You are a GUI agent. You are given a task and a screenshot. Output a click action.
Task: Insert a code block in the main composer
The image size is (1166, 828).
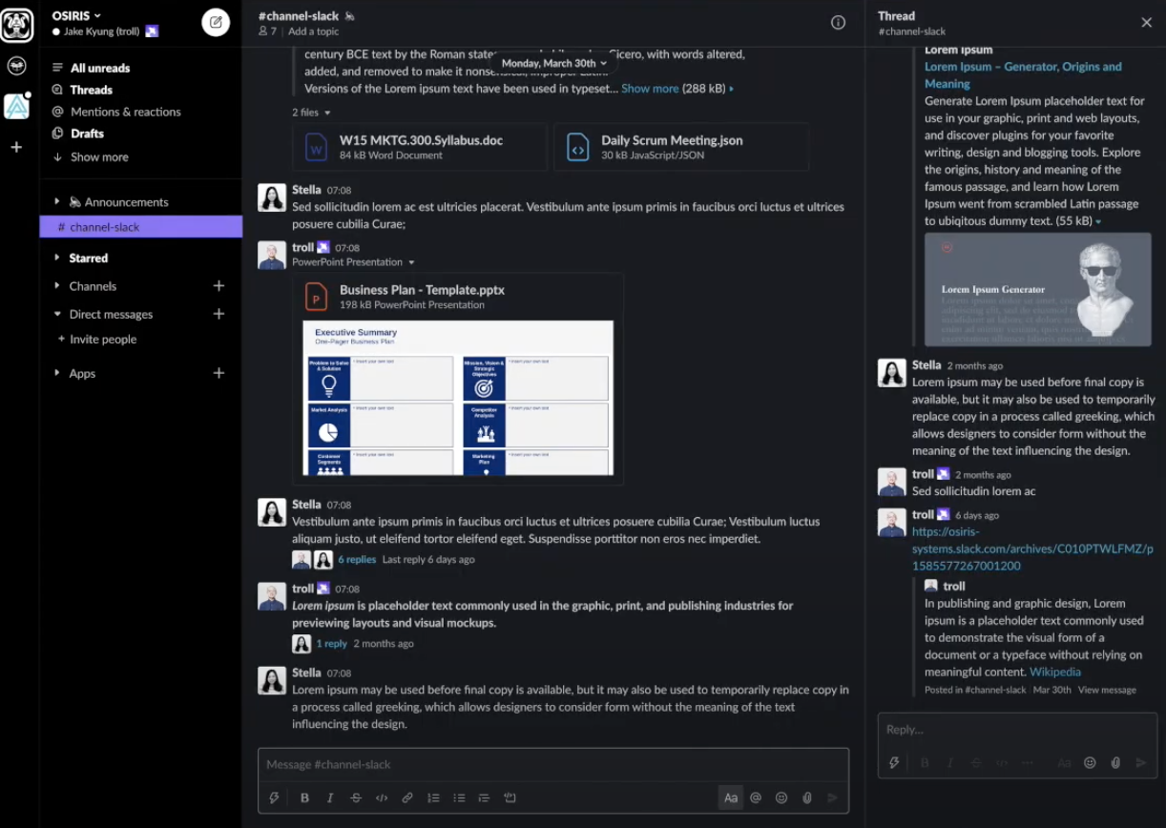coord(510,798)
